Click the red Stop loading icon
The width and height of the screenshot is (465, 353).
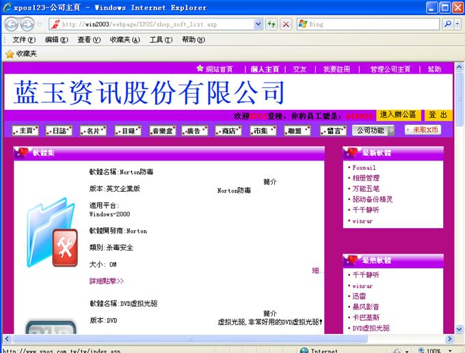click(286, 24)
